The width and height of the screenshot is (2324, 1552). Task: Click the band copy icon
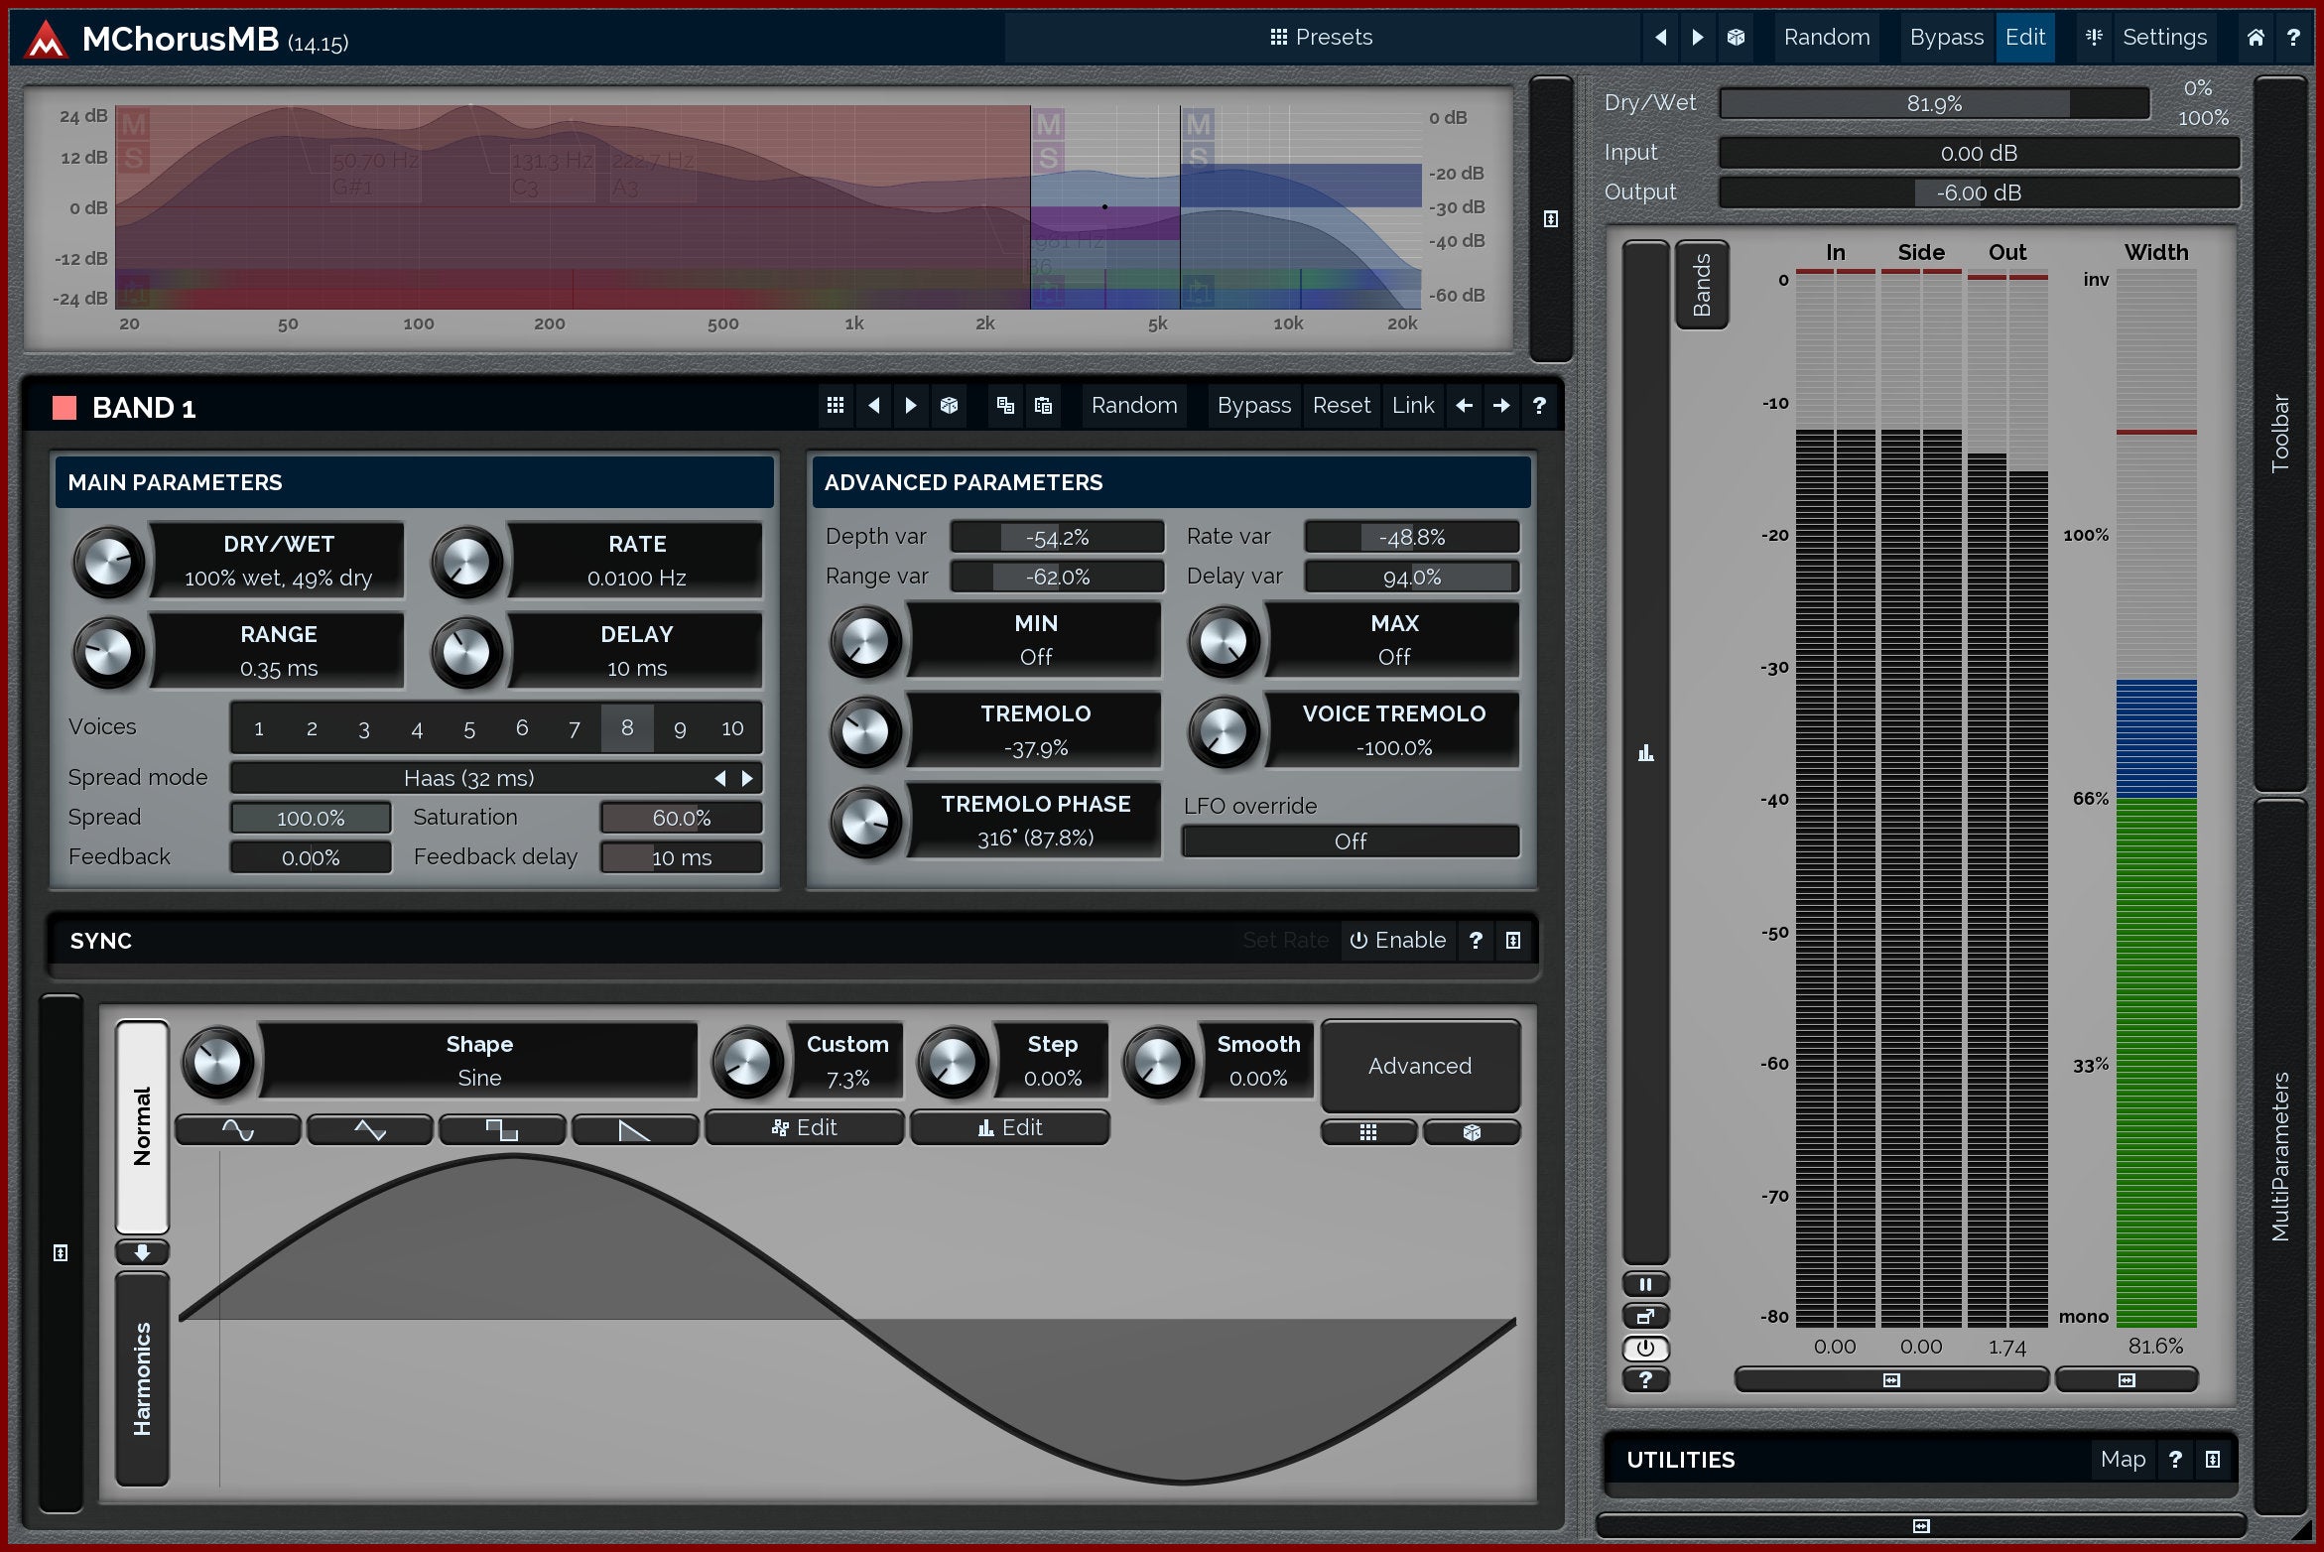[1005, 405]
